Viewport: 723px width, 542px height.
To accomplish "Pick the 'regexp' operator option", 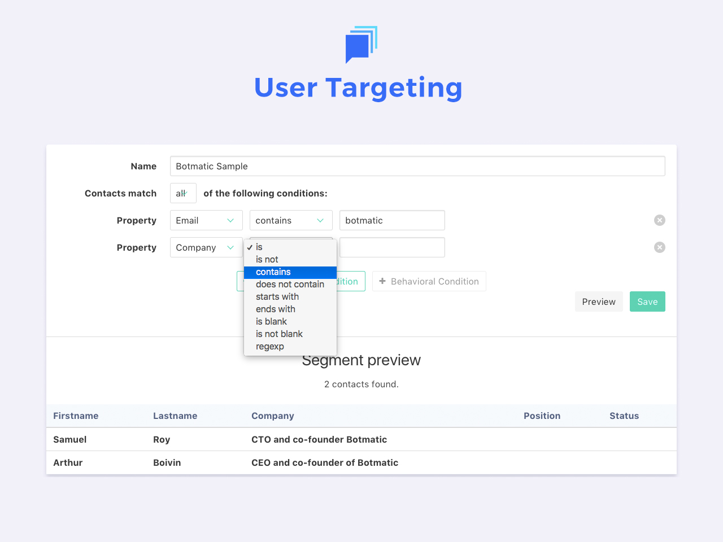I will pos(290,346).
